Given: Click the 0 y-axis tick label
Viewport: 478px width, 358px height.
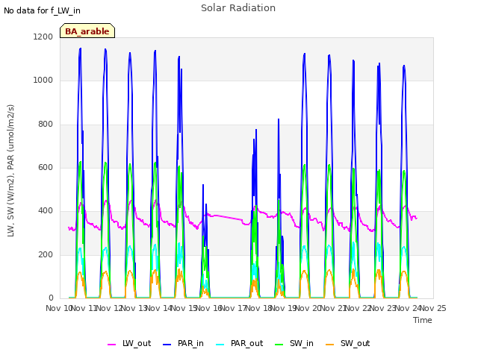Looking at the screenshot, I should 51,298.
